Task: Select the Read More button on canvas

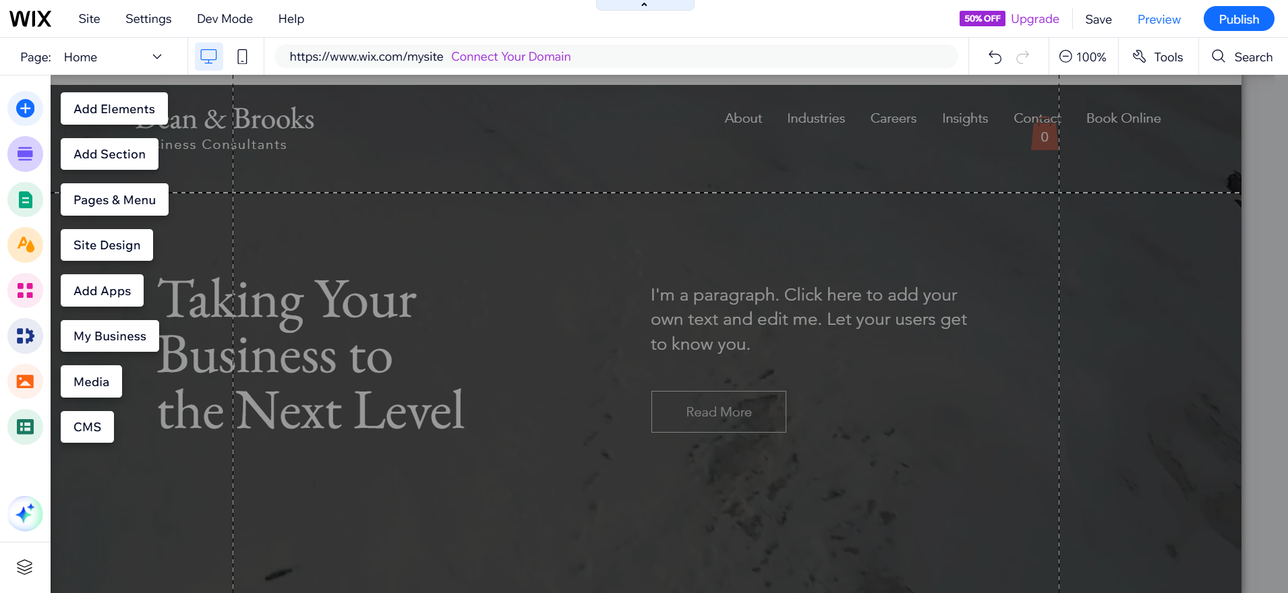Action: click(x=719, y=412)
